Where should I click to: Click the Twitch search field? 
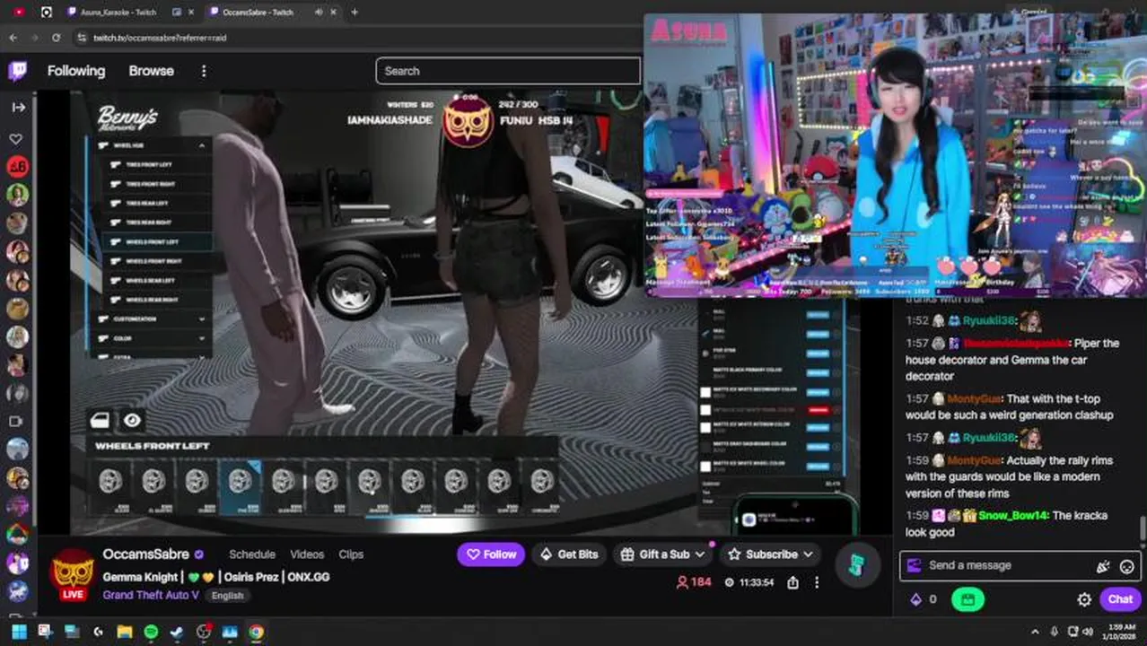click(508, 71)
